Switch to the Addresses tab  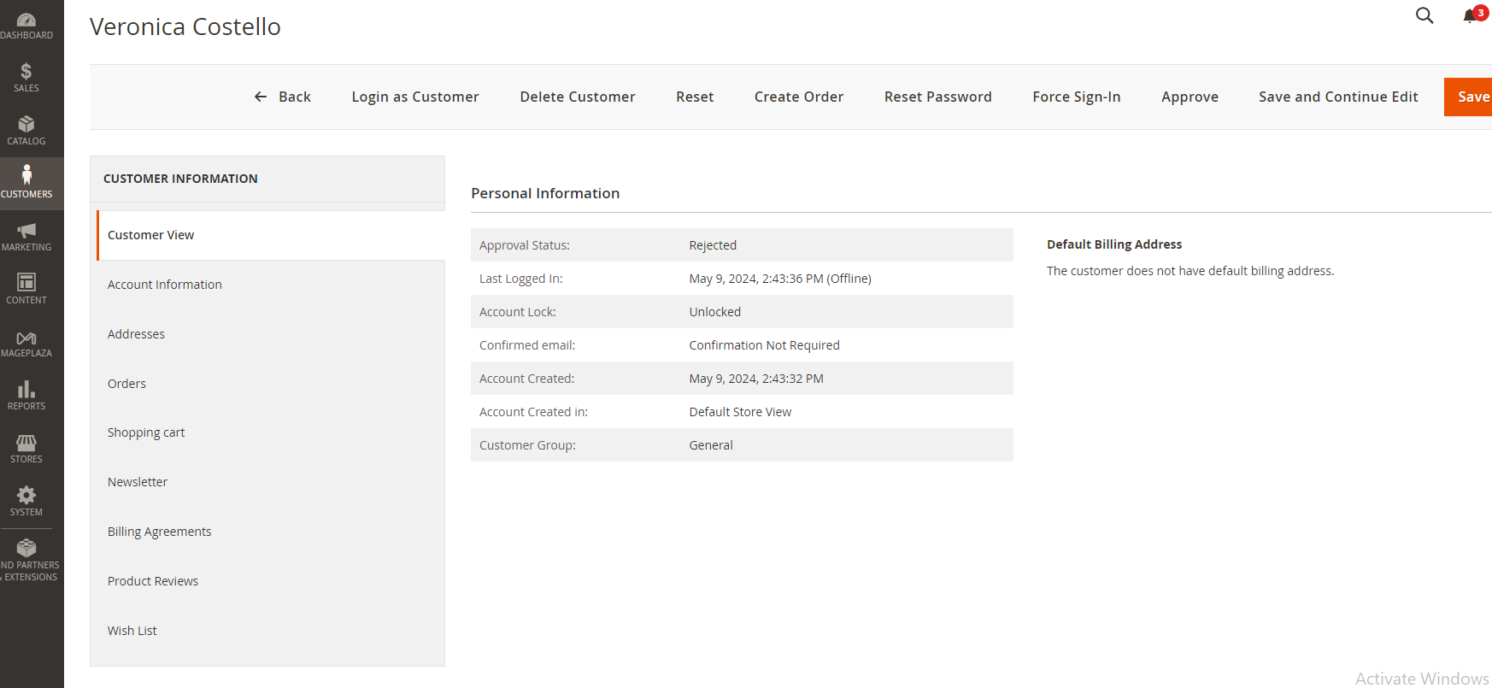(136, 334)
